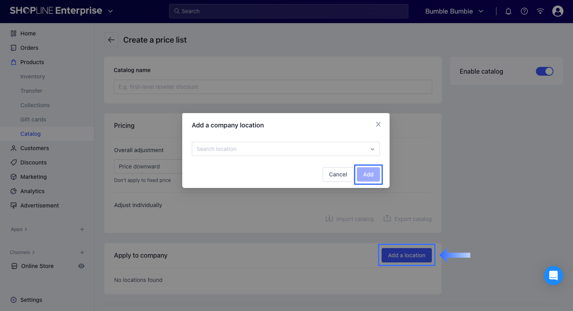
Task: Expand the Bumble Bumble store switcher
Action: (454, 11)
